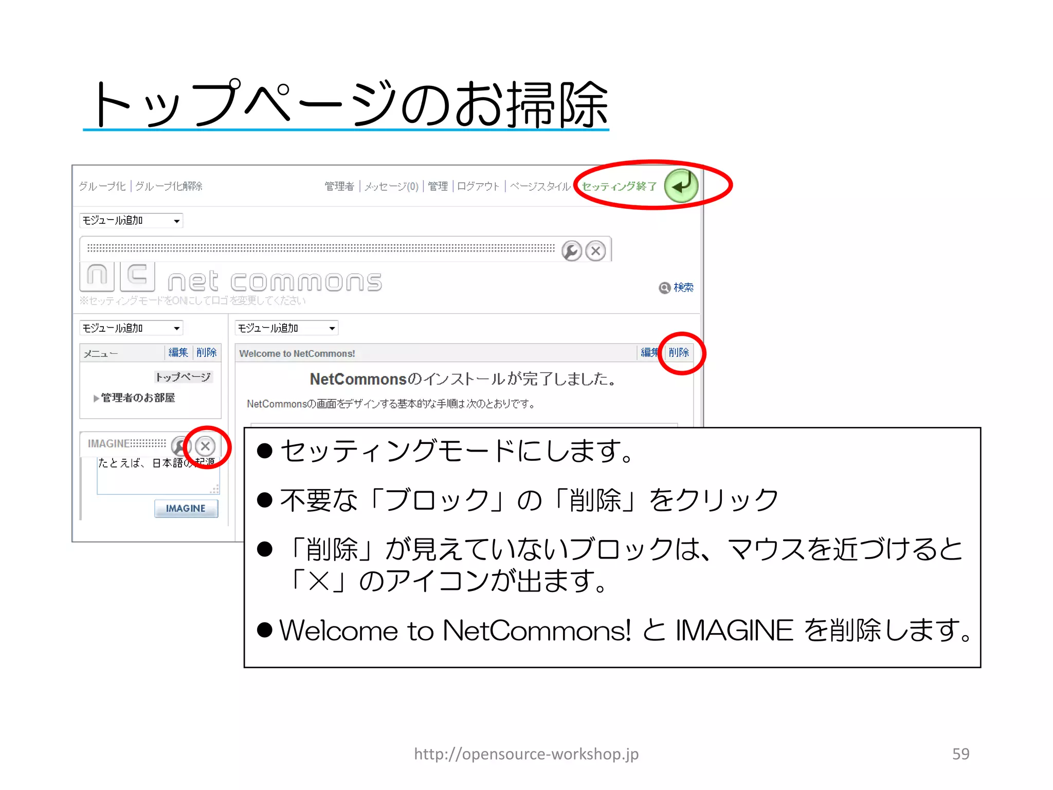Open ページスタイル in the header menu

(x=540, y=186)
